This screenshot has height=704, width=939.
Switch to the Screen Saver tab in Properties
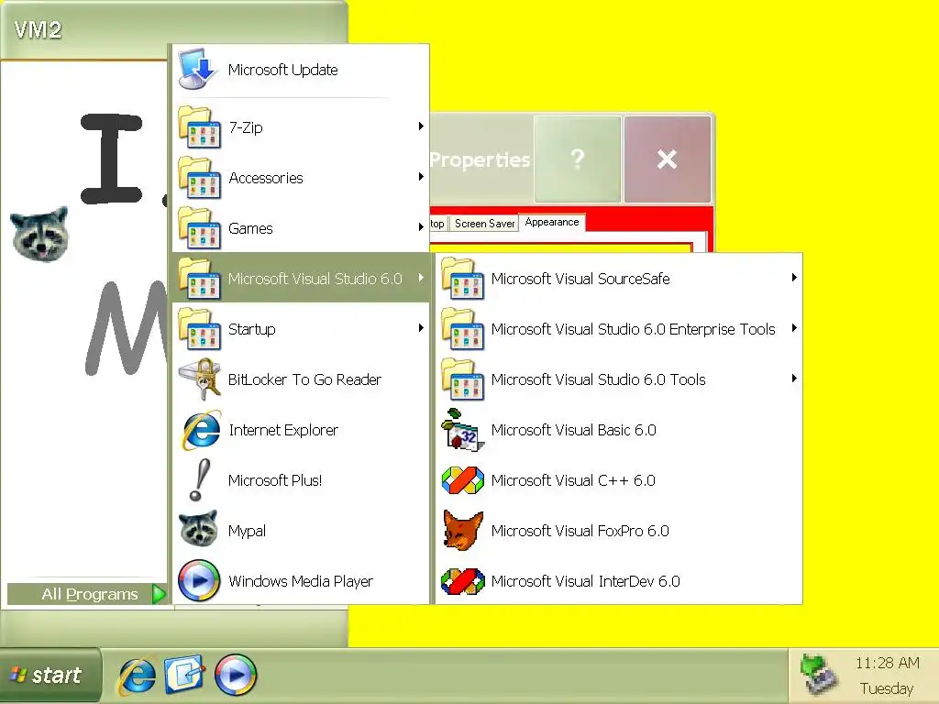[484, 224]
